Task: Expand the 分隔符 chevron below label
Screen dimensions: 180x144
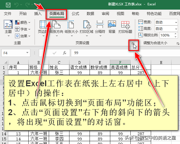Action: (x=100, y=36)
